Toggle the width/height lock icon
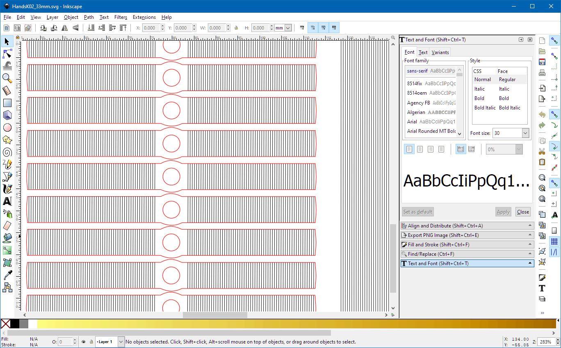The image size is (561, 348). click(236, 28)
